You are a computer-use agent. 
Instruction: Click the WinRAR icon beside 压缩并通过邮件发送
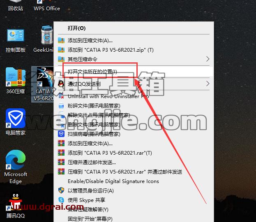click(61, 162)
